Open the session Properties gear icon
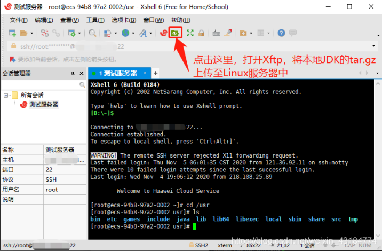Screen dimensions: 382x251 point(71,33)
